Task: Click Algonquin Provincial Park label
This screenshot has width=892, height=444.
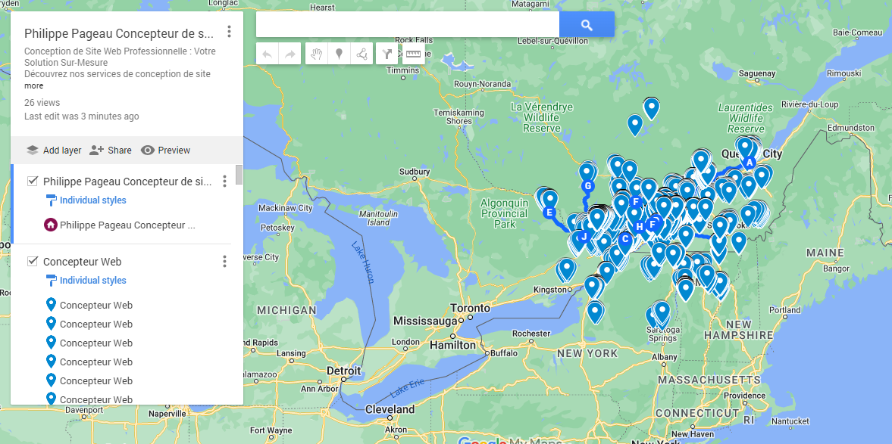Action: click(x=504, y=213)
